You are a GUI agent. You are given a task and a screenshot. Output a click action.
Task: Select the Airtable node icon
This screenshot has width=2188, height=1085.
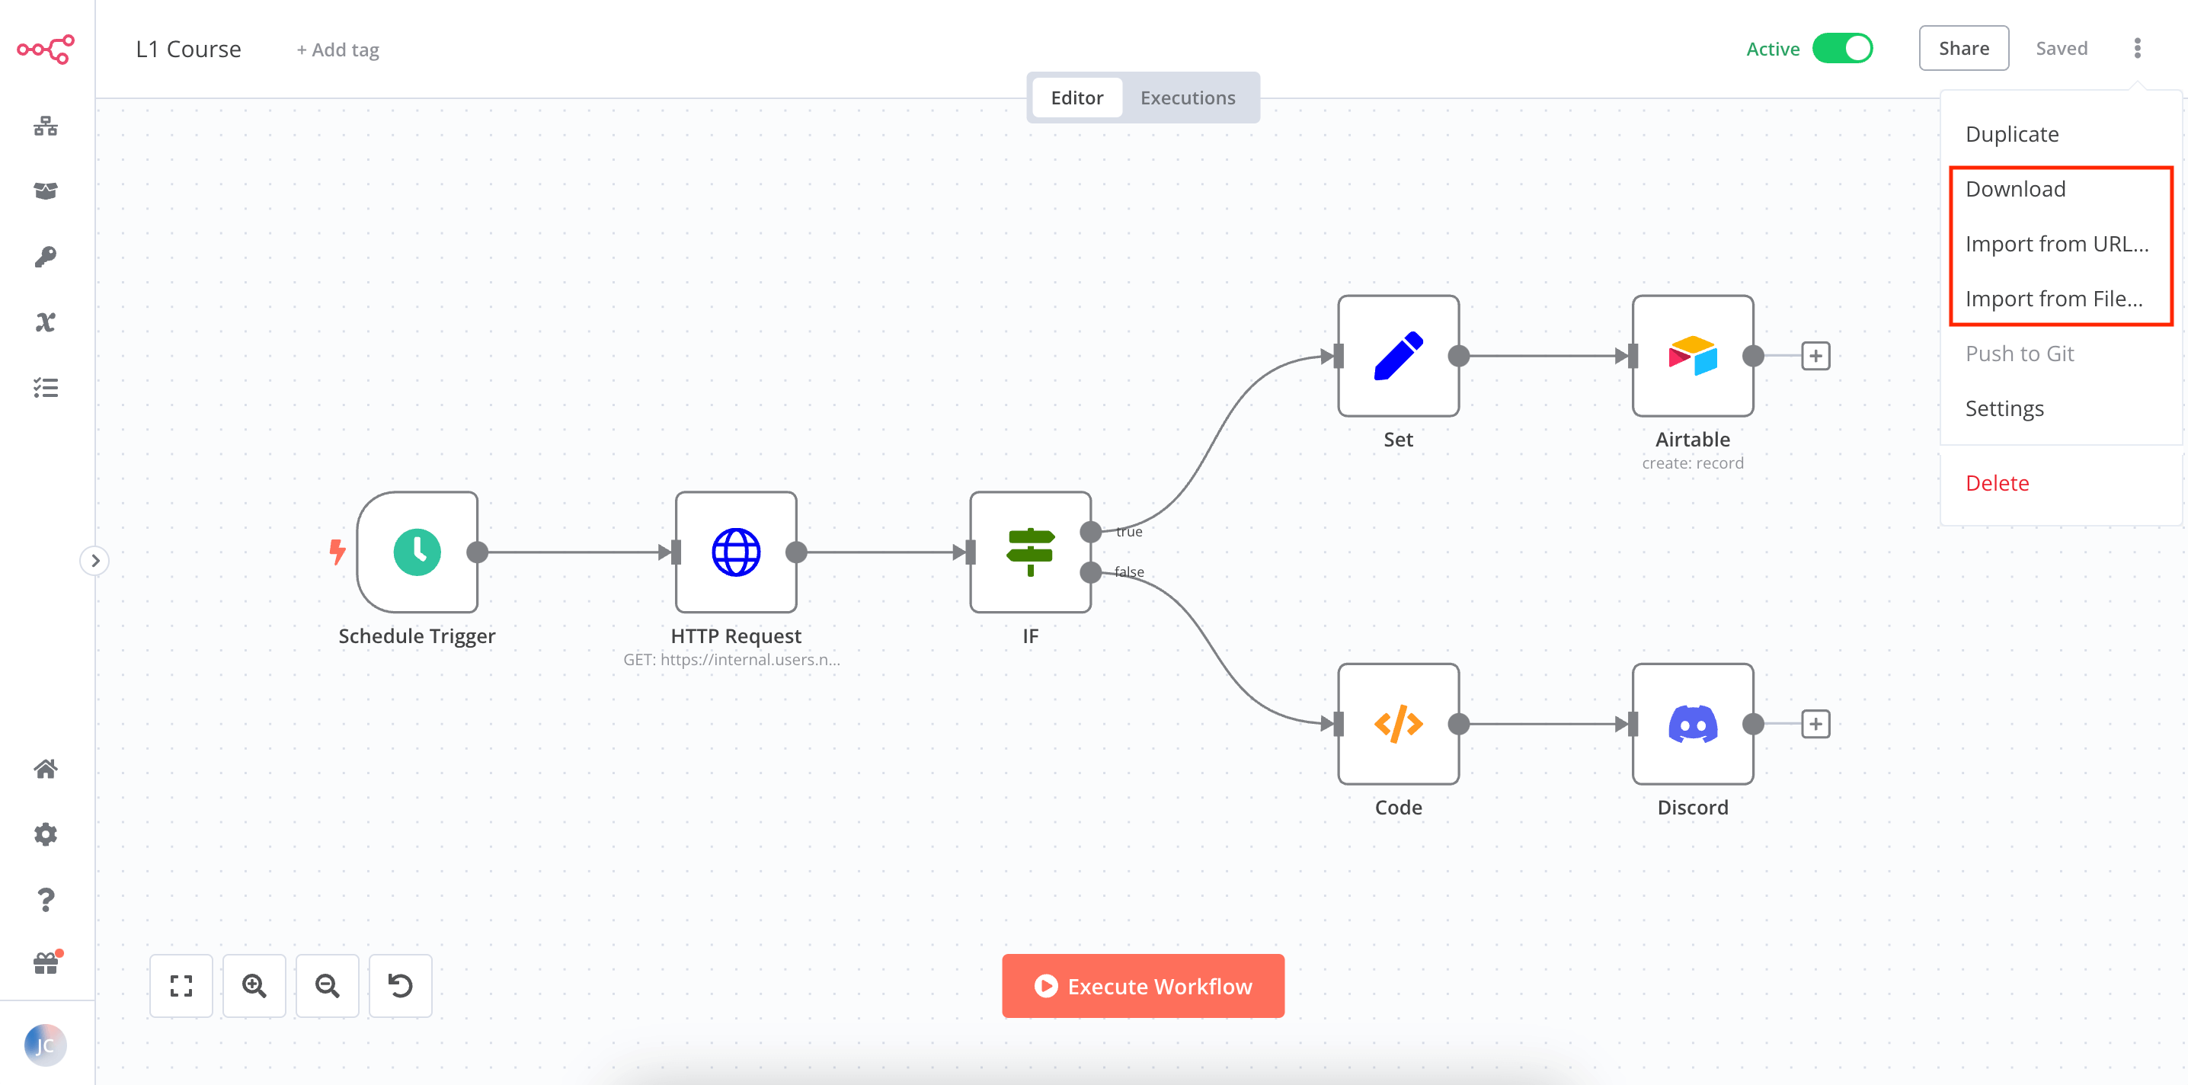coord(1692,356)
